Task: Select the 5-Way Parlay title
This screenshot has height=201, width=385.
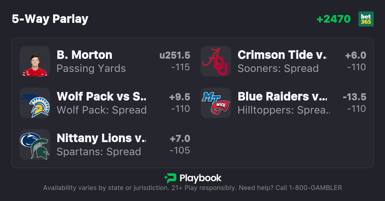Action: (50, 19)
